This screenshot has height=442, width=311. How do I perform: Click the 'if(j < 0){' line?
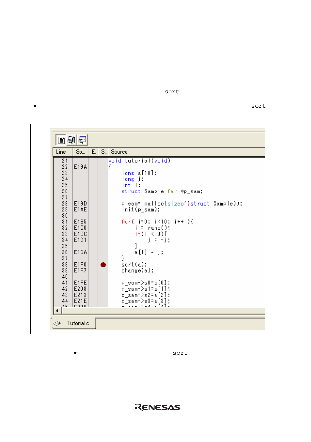151,234
